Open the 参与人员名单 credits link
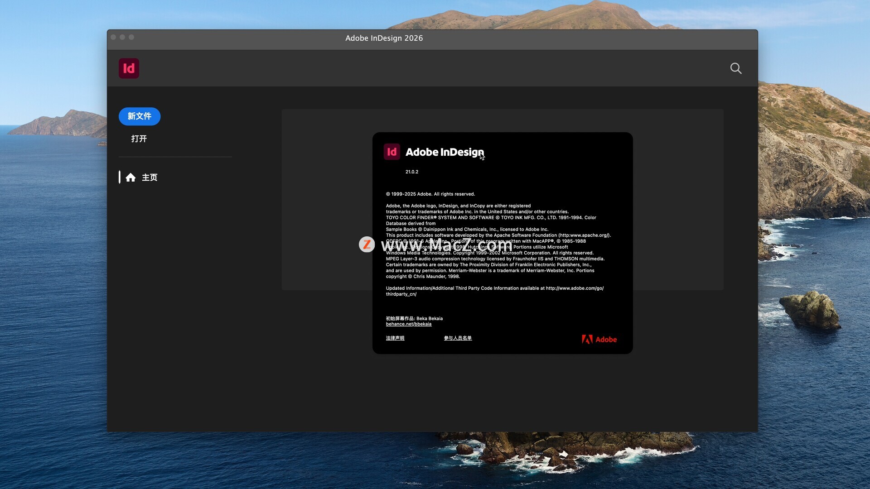This screenshot has height=489, width=870. point(458,338)
